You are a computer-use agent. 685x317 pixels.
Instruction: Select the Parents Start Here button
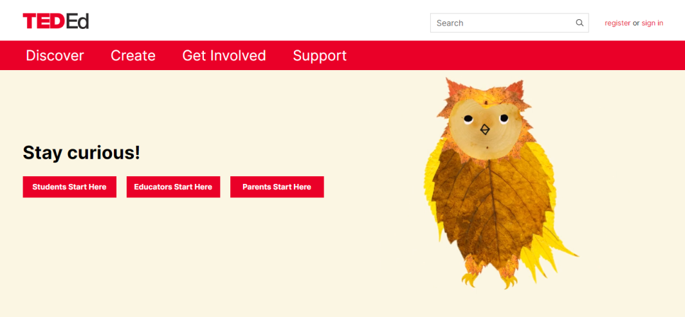(277, 187)
